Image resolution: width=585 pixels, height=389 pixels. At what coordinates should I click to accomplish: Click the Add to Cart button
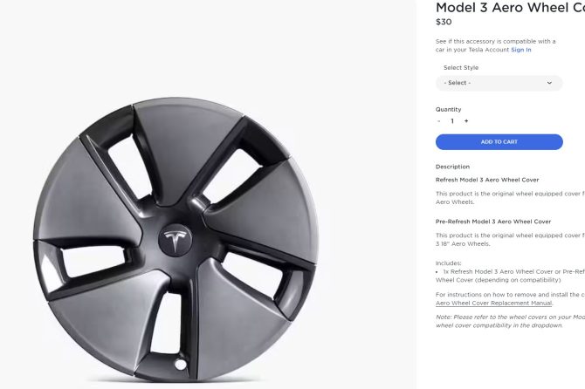(499, 141)
